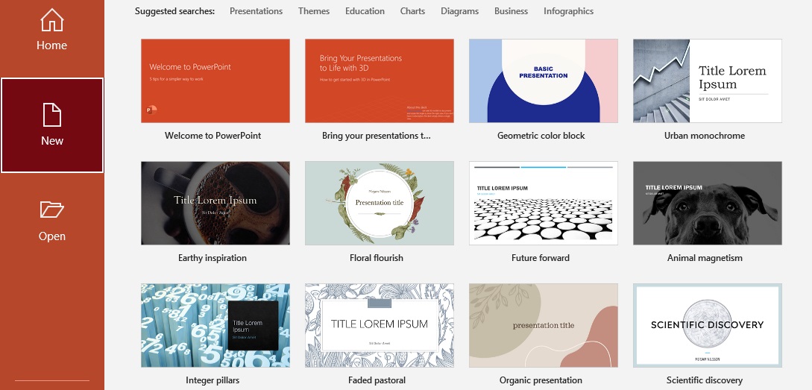Search suggested term Themes
This screenshot has width=812, height=390.
click(x=314, y=11)
